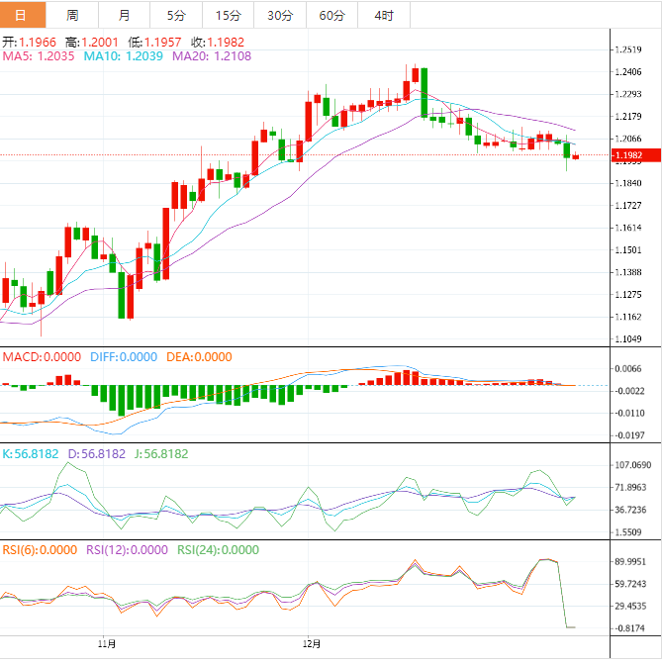Click the 12月 date axis marker
Viewport: 662px width, 666px height.
point(313,643)
